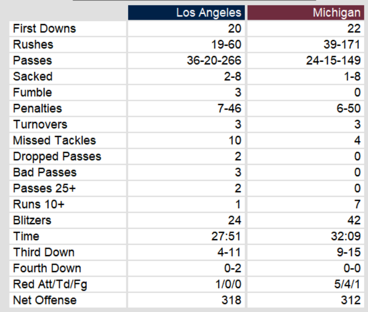This screenshot has width=368, height=312.
Task: Select the First Downs row label
Action: coord(44,29)
